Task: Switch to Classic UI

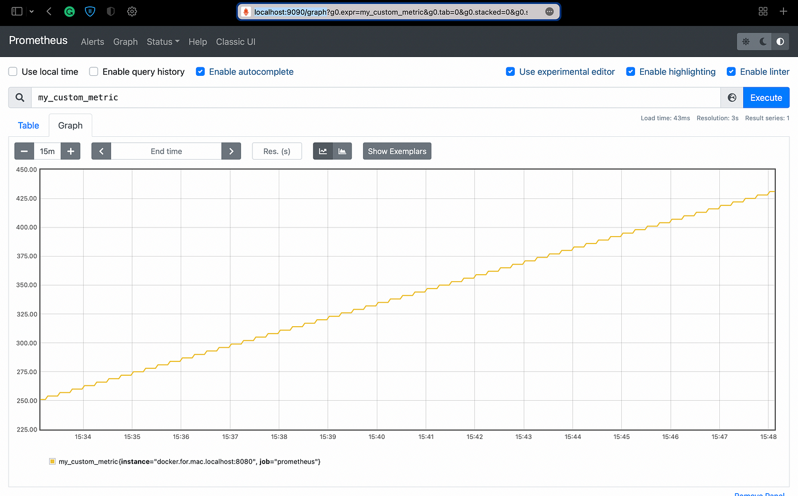Action: point(235,42)
